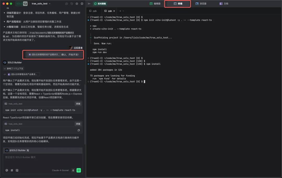Open the Claude-4-Sonnet model selector
The width and height of the screenshot is (282, 178).
(60, 170)
